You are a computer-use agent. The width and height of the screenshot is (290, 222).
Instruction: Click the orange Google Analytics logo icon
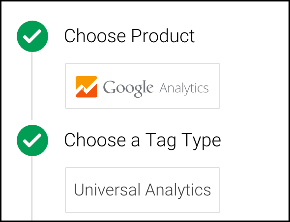[87, 86]
